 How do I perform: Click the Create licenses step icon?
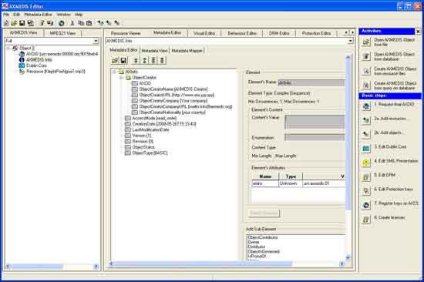366,220
